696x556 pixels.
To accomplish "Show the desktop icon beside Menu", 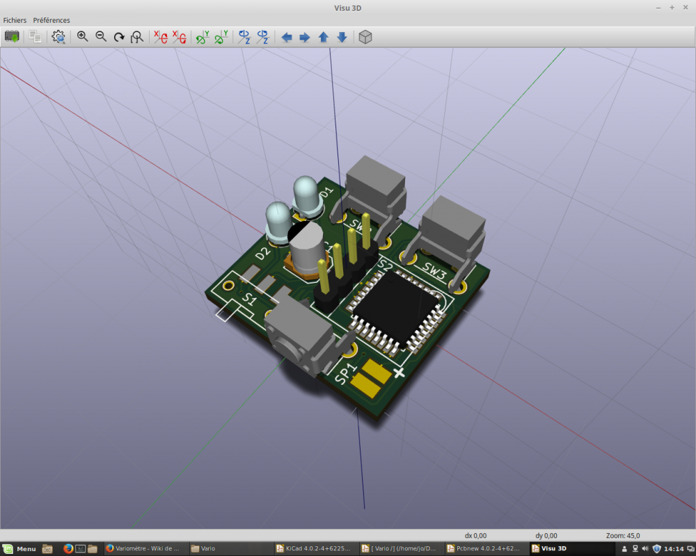I will click(x=47, y=548).
